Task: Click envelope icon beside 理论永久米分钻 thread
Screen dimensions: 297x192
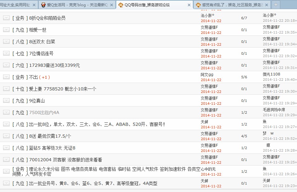Action: coord(6,171)
